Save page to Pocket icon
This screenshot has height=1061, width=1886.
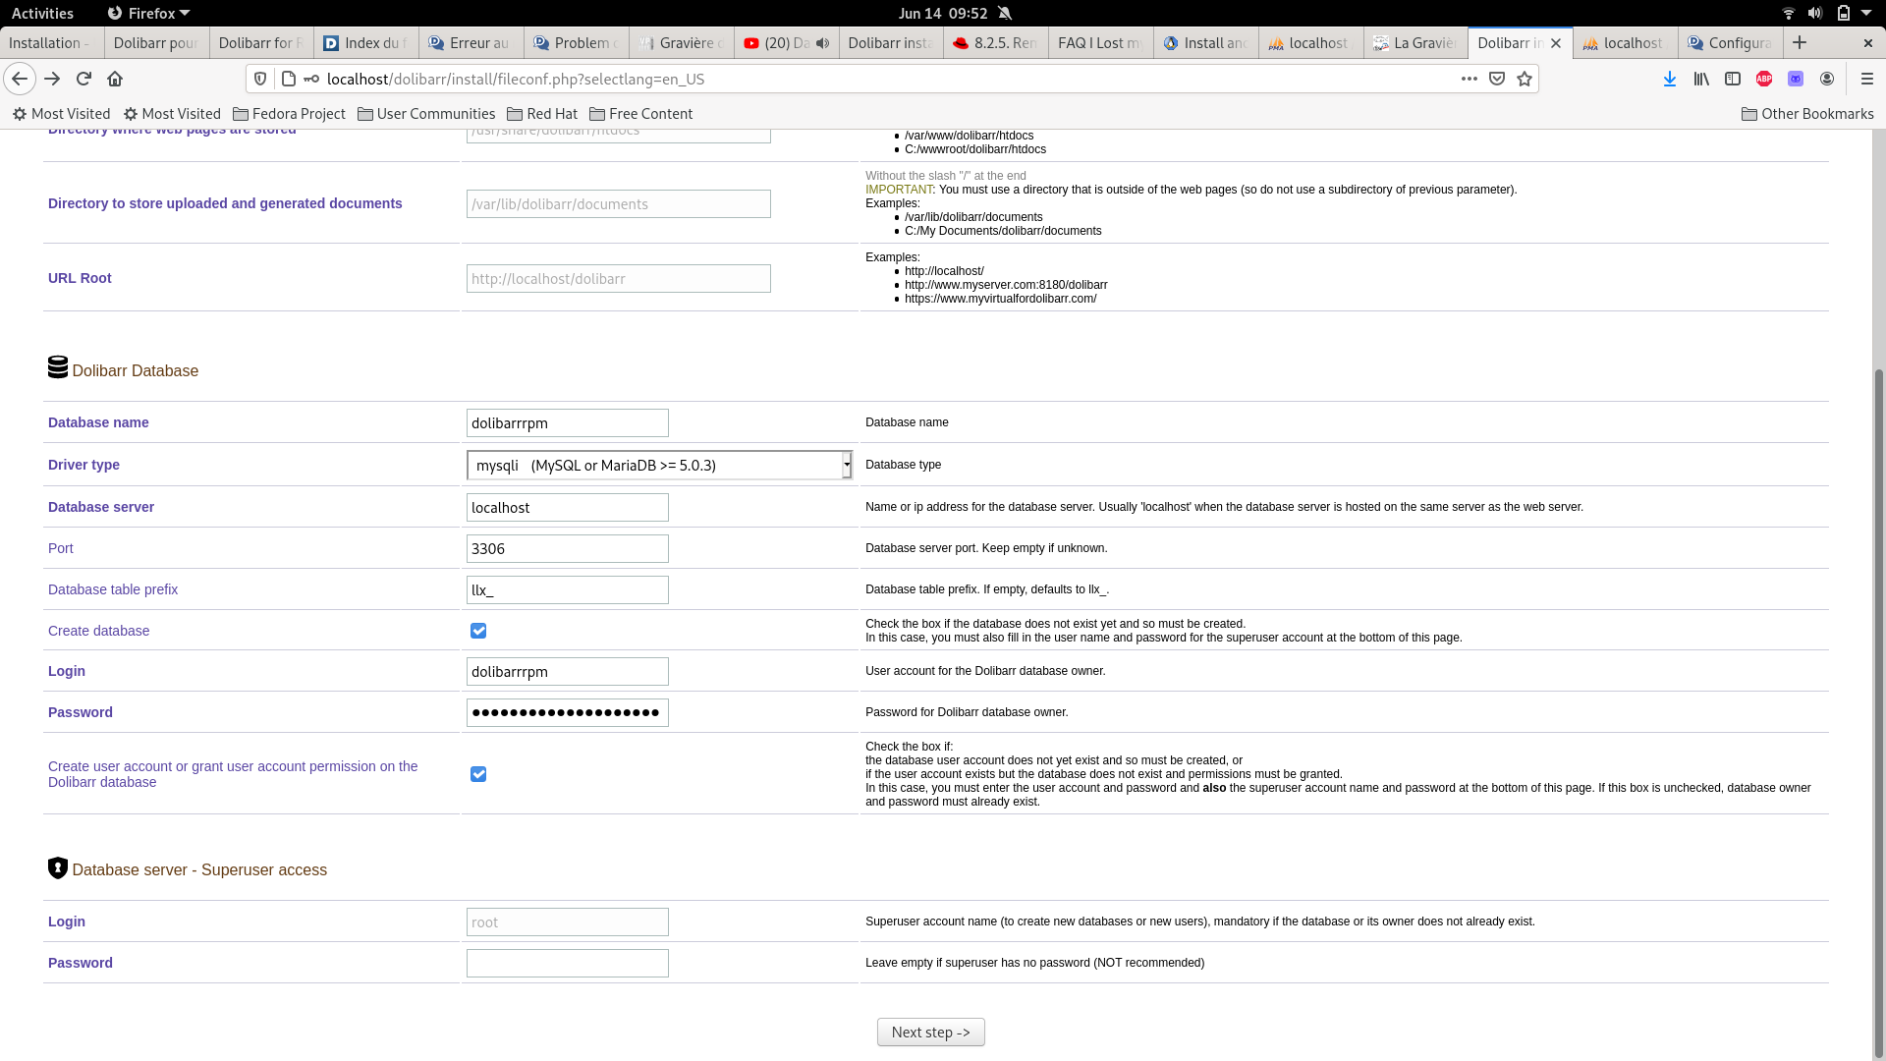pos(1497,79)
